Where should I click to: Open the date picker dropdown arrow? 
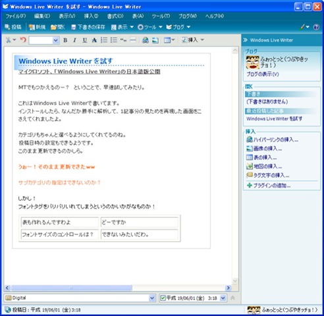pos(223,298)
